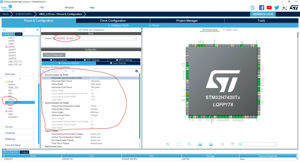300x162 pixels.
Task: Collapse Synchronization for Width group
Action: [x=43, y=75]
